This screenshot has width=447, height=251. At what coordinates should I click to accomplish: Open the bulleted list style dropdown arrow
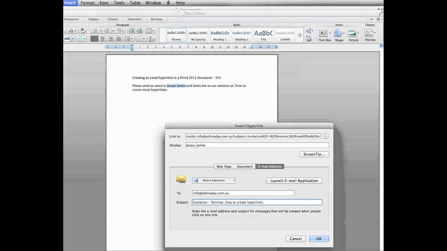click(101, 31)
